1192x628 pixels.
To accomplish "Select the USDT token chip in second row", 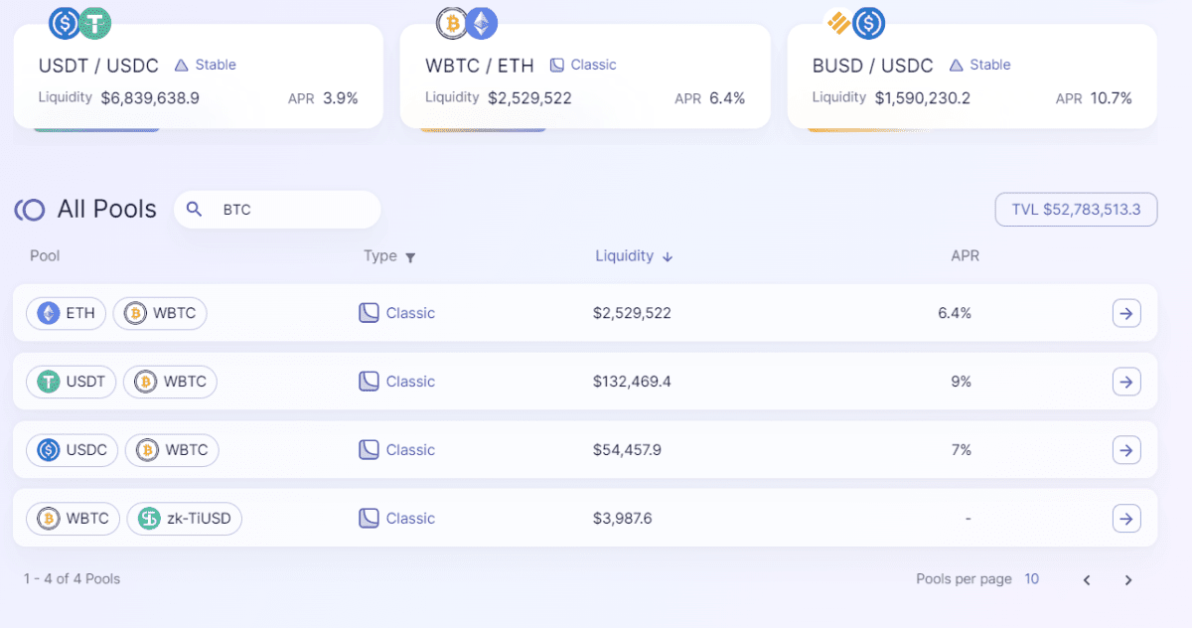I will pyautogui.click(x=72, y=382).
